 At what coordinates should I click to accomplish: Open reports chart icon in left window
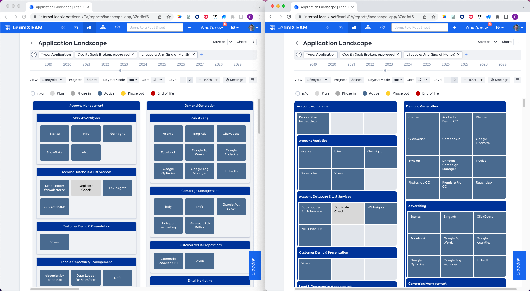(x=89, y=28)
